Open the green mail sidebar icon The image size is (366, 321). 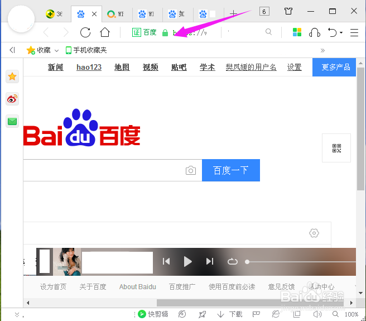(12, 121)
